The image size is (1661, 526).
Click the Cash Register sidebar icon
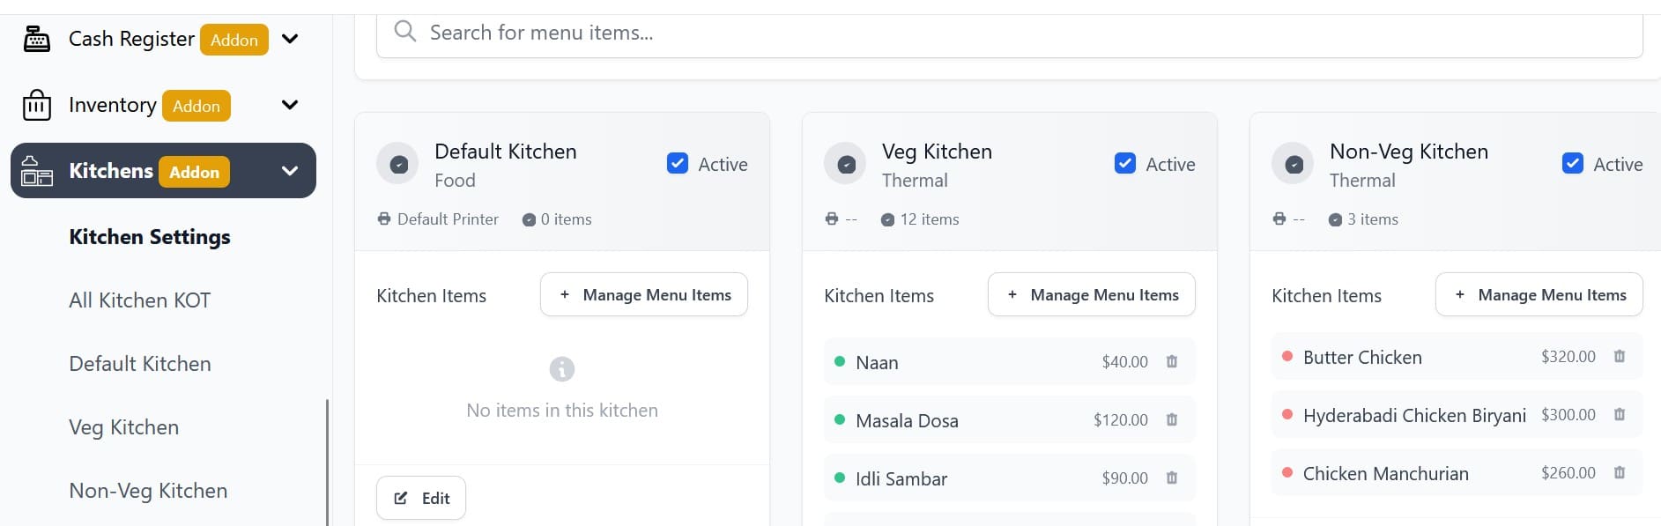36,39
